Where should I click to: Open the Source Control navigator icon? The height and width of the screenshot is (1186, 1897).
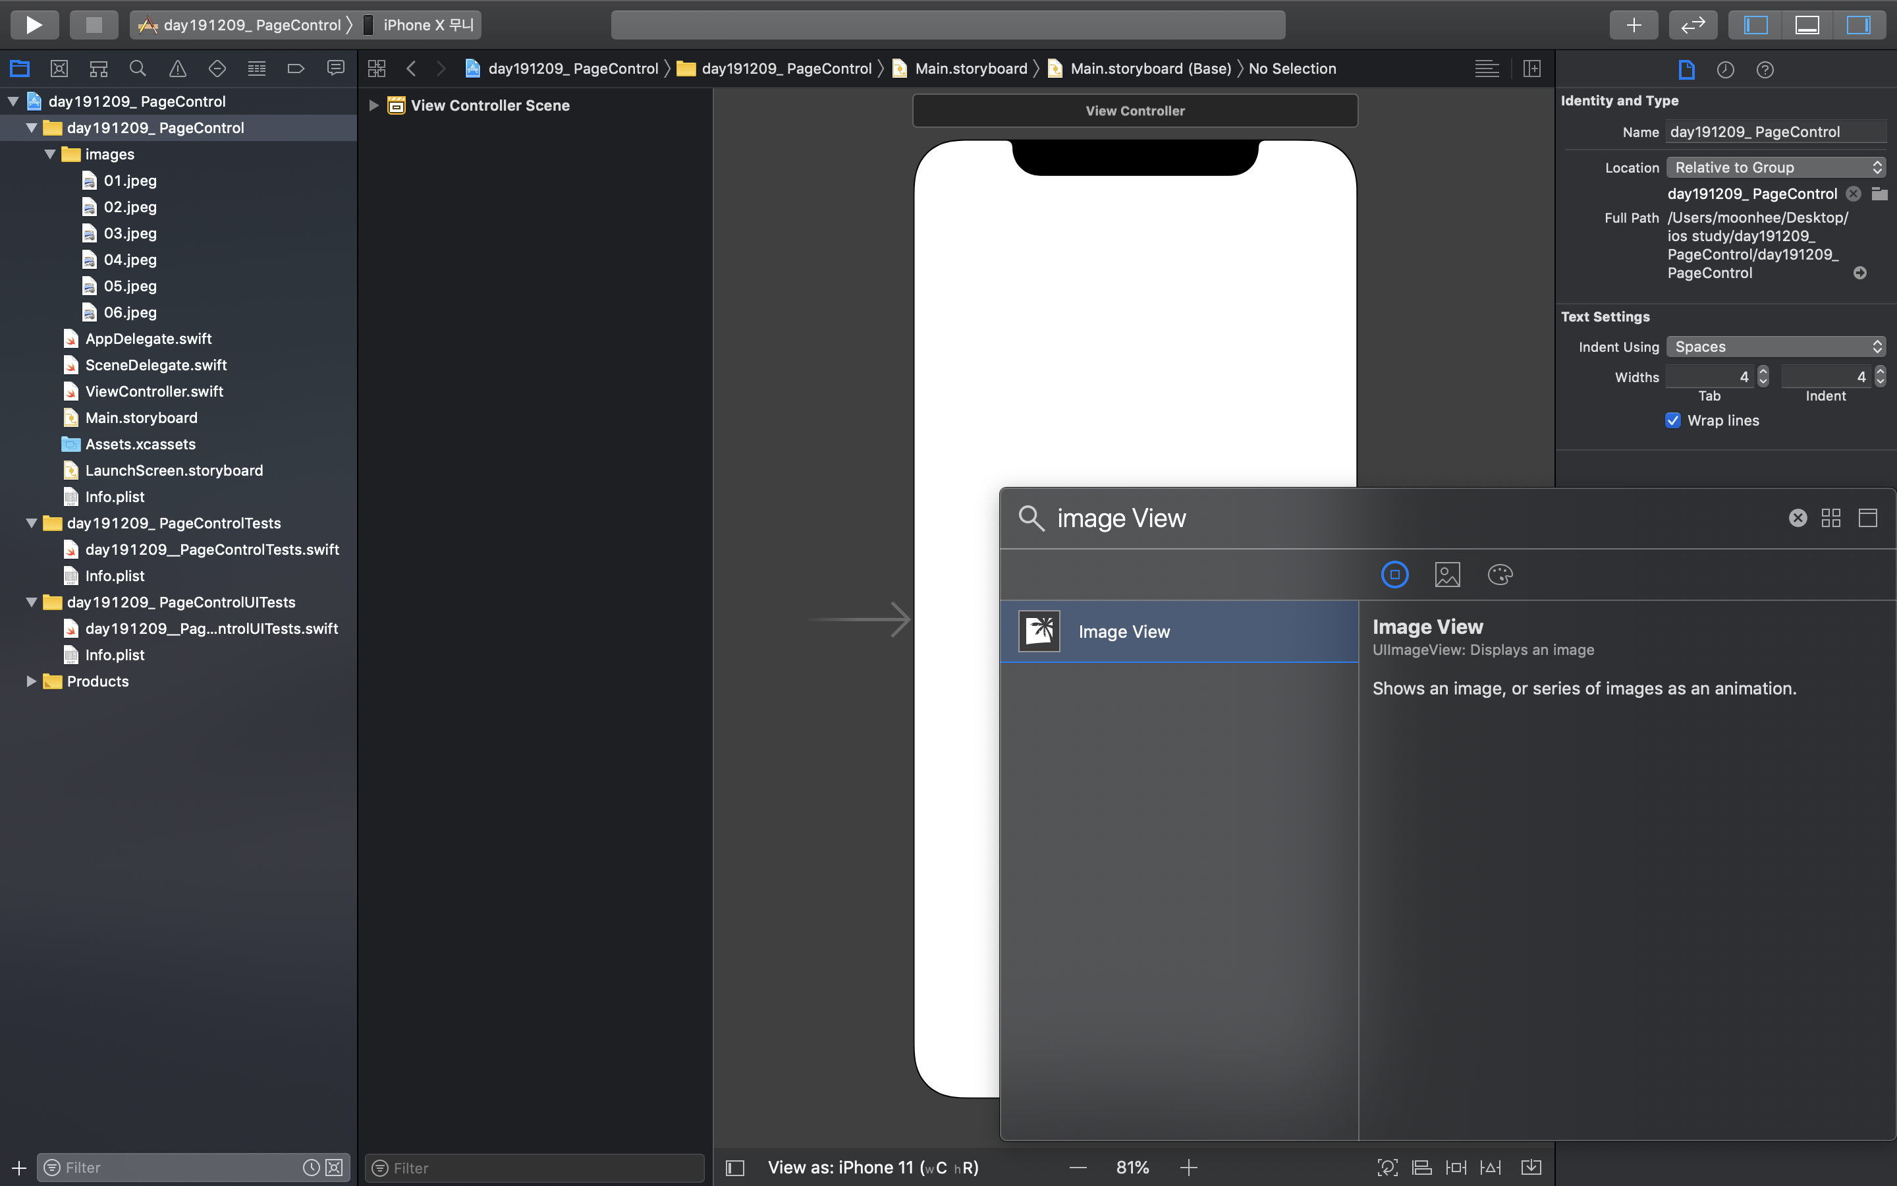point(59,69)
